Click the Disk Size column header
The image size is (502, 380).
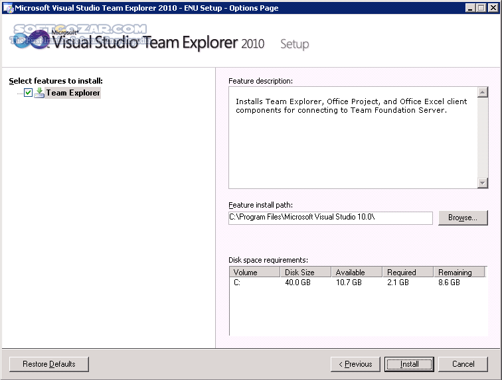(x=305, y=272)
